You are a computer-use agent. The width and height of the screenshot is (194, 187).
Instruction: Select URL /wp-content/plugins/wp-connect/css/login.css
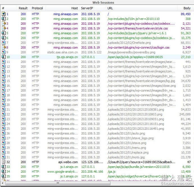(x=138, y=47)
